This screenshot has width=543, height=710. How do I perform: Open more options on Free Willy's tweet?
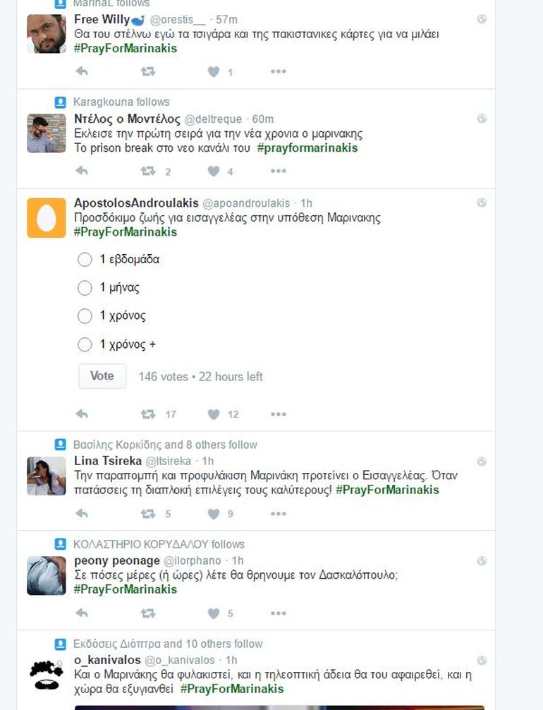click(x=278, y=71)
